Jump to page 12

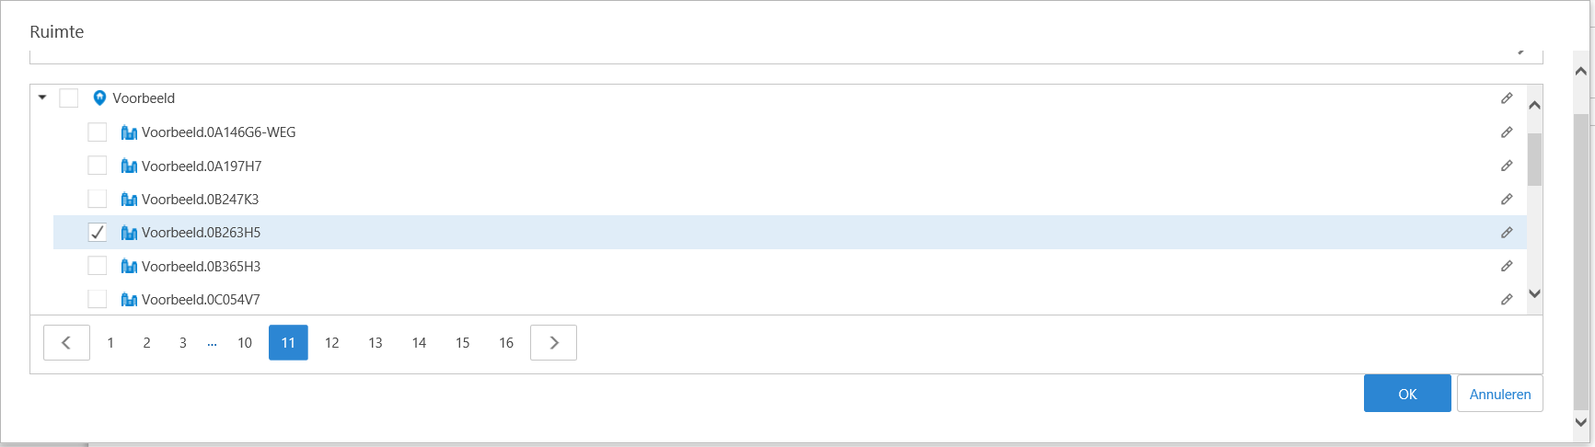[x=331, y=342]
